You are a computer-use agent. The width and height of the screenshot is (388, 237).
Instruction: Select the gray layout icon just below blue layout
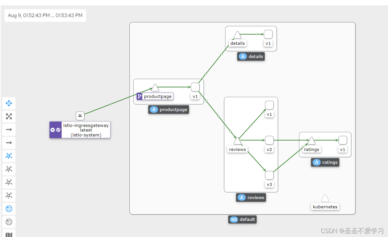(9, 169)
